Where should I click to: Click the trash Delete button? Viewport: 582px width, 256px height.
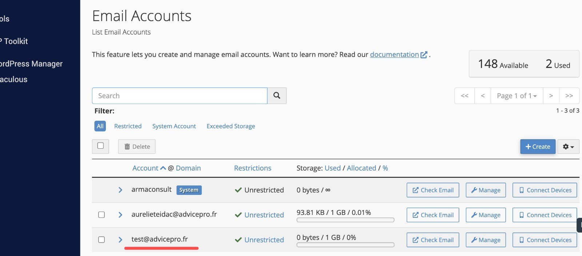click(137, 147)
